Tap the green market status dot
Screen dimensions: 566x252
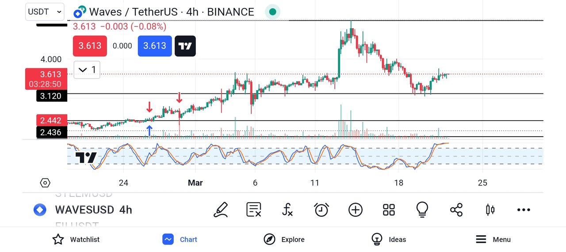pyautogui.click(x=273, y=12)
